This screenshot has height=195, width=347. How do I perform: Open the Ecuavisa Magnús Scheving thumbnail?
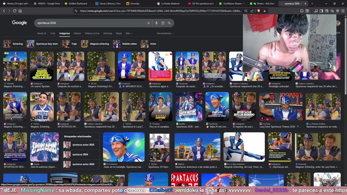[x=318, y=147]
